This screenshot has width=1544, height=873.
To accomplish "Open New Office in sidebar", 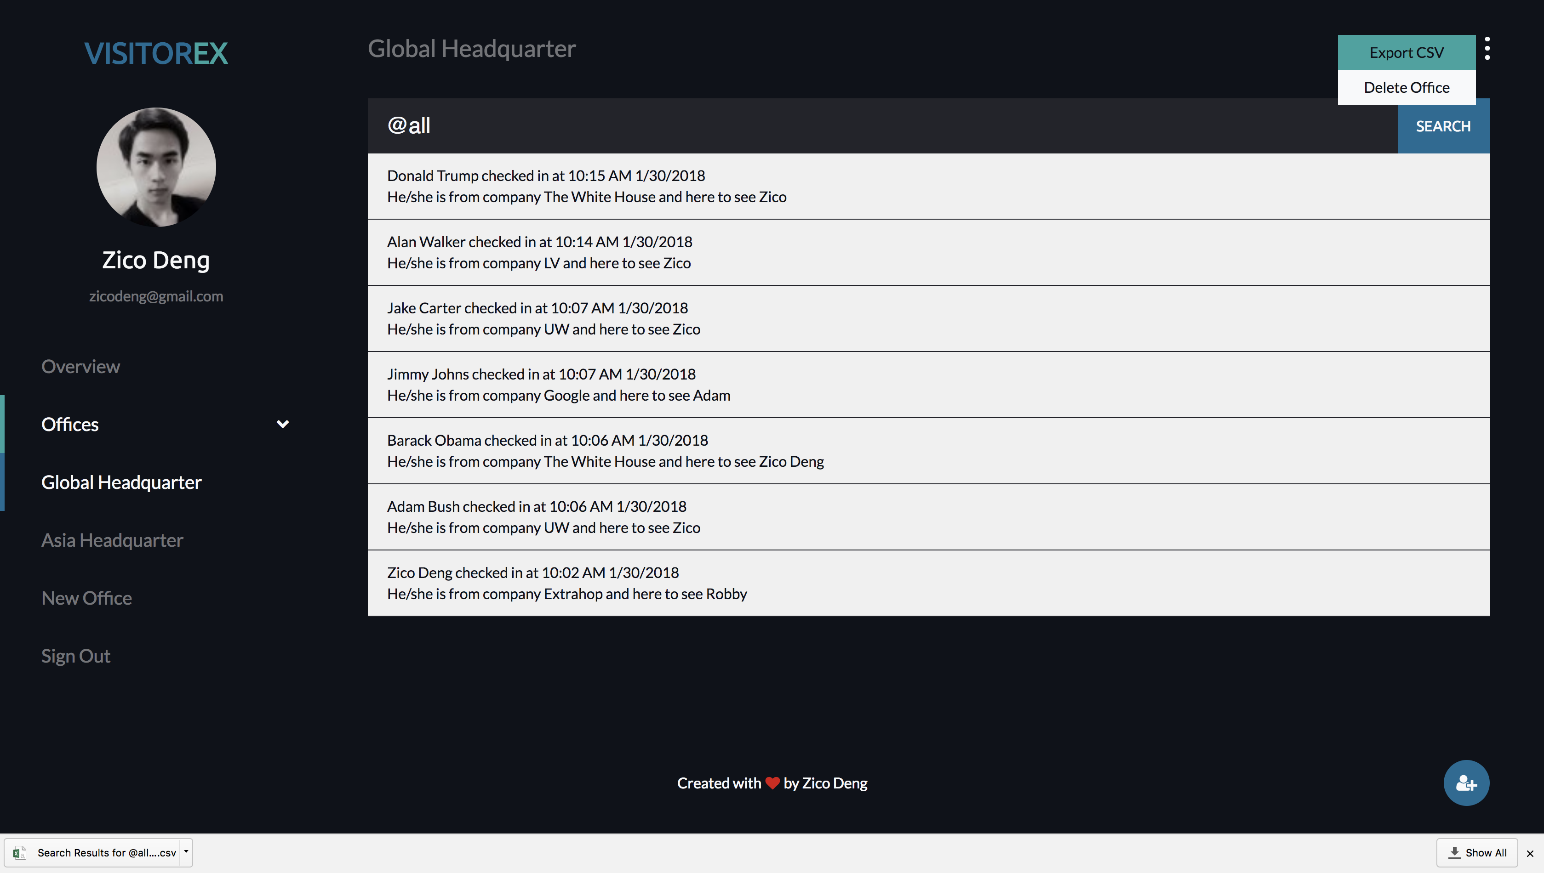I will pos(86,598).
